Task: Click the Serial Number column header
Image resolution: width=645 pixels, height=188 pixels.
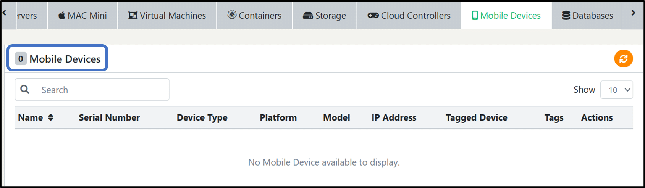Action: [109, 117]
